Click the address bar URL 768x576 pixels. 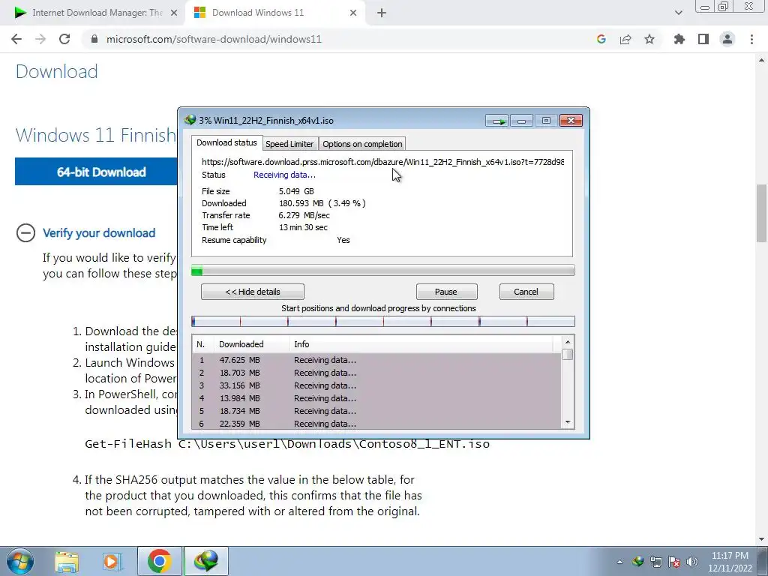(214, 39)
